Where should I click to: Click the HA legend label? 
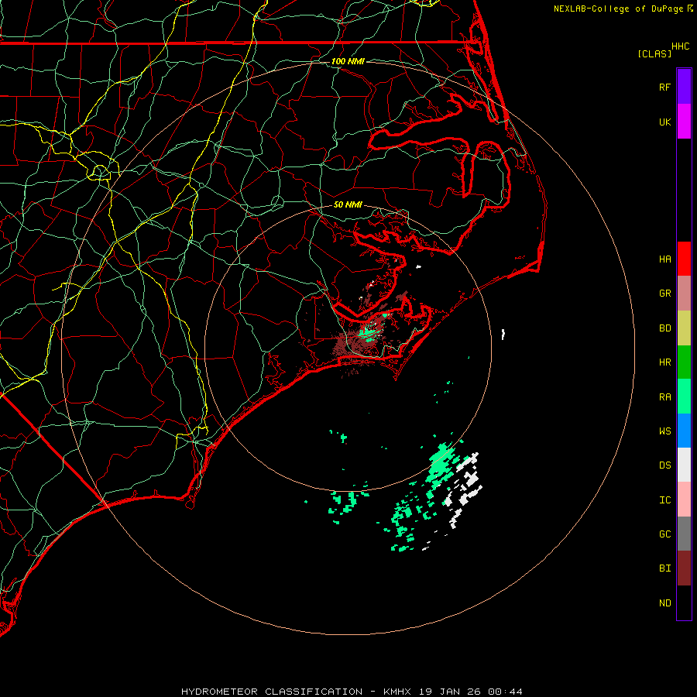tap(664, 259)
